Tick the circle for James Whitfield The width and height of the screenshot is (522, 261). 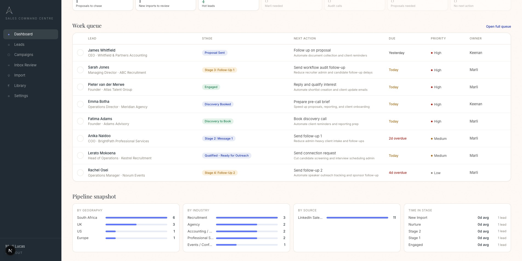pos(80,53)
